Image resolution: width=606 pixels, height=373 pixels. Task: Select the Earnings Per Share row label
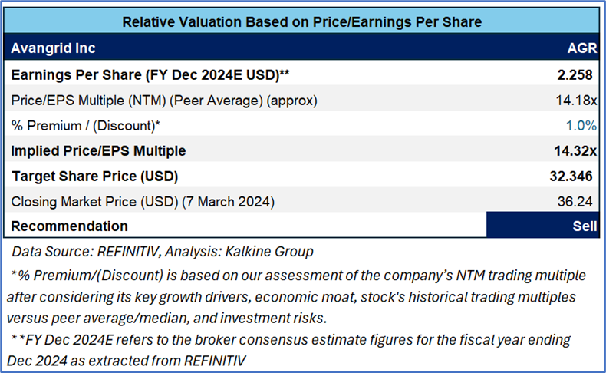[150, 74]
